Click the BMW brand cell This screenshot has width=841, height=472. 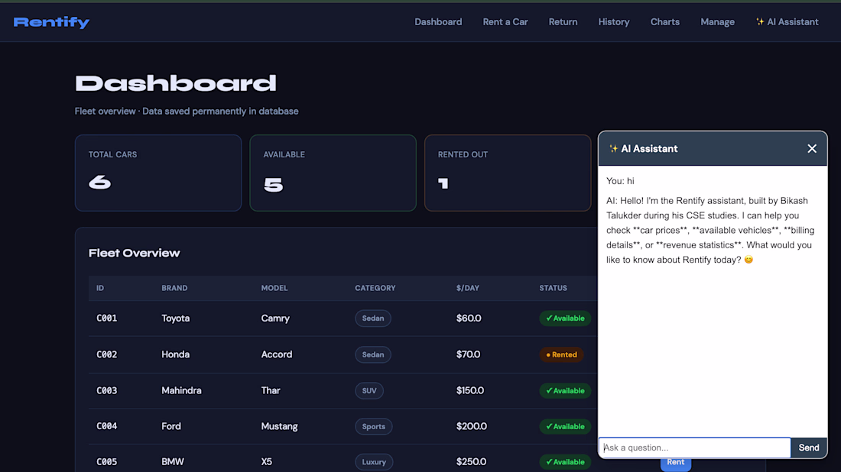click(x=173, y=462)
